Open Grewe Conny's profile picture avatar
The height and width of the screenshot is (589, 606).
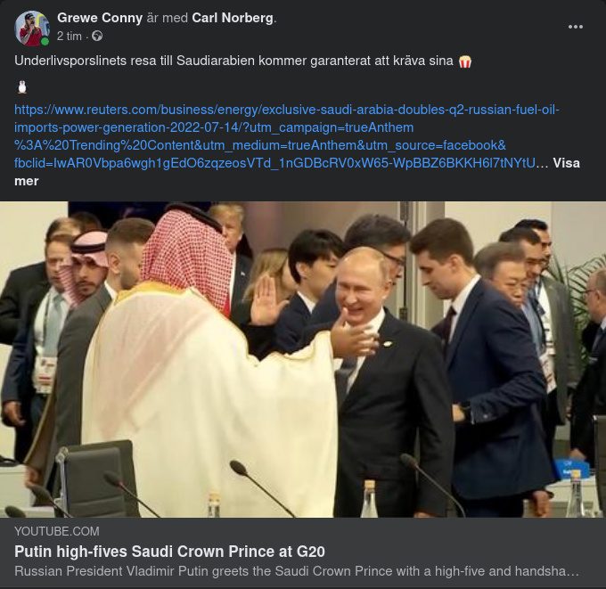click(31, 28)
